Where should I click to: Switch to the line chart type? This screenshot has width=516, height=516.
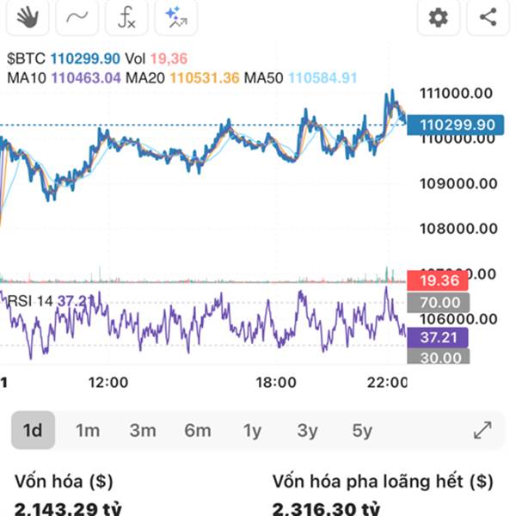(x=76, y=16)
